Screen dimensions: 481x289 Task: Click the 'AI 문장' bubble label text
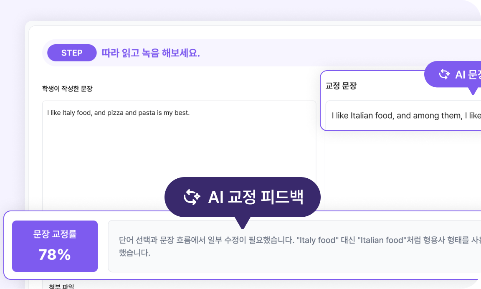(468, 75)
